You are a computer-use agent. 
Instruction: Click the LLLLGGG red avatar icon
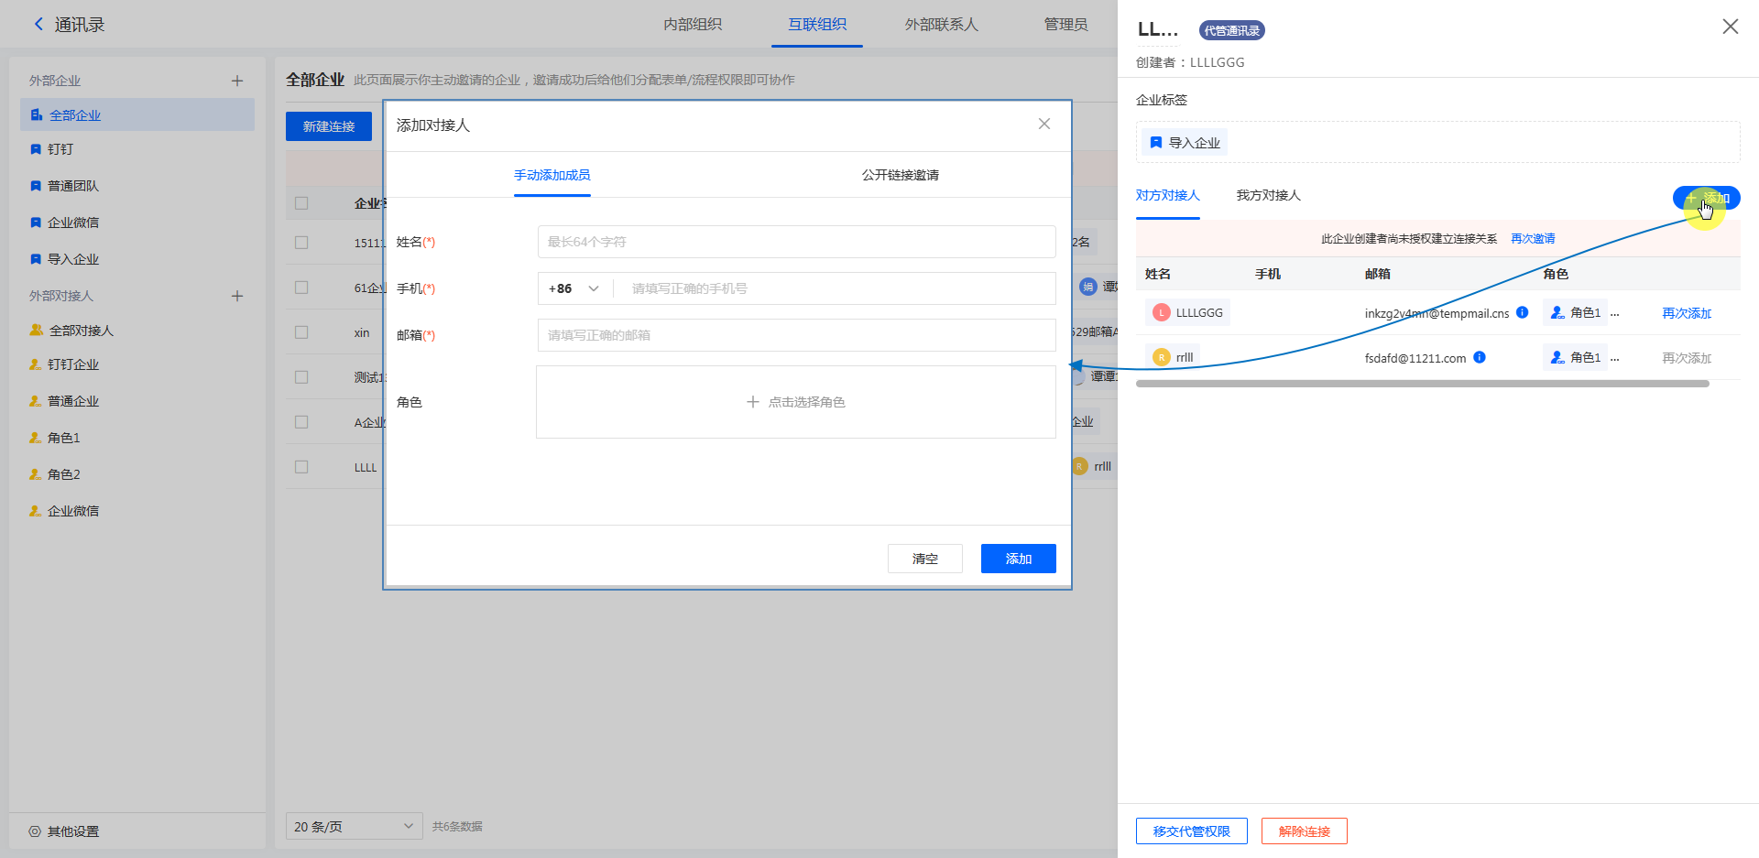1161,312
